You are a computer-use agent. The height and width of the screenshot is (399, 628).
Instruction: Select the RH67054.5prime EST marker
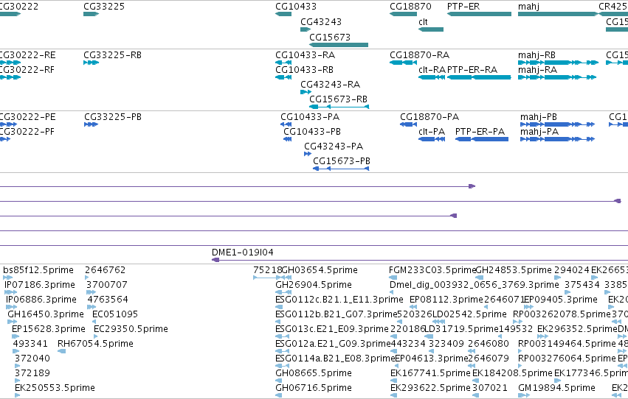(62, 351)
